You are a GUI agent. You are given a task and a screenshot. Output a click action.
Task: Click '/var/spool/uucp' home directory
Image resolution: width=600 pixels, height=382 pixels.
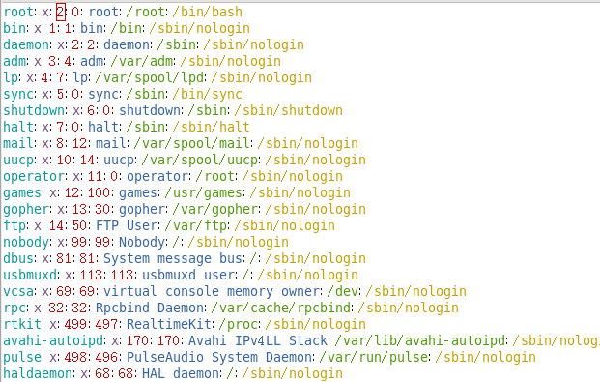[x=200, y=161]
